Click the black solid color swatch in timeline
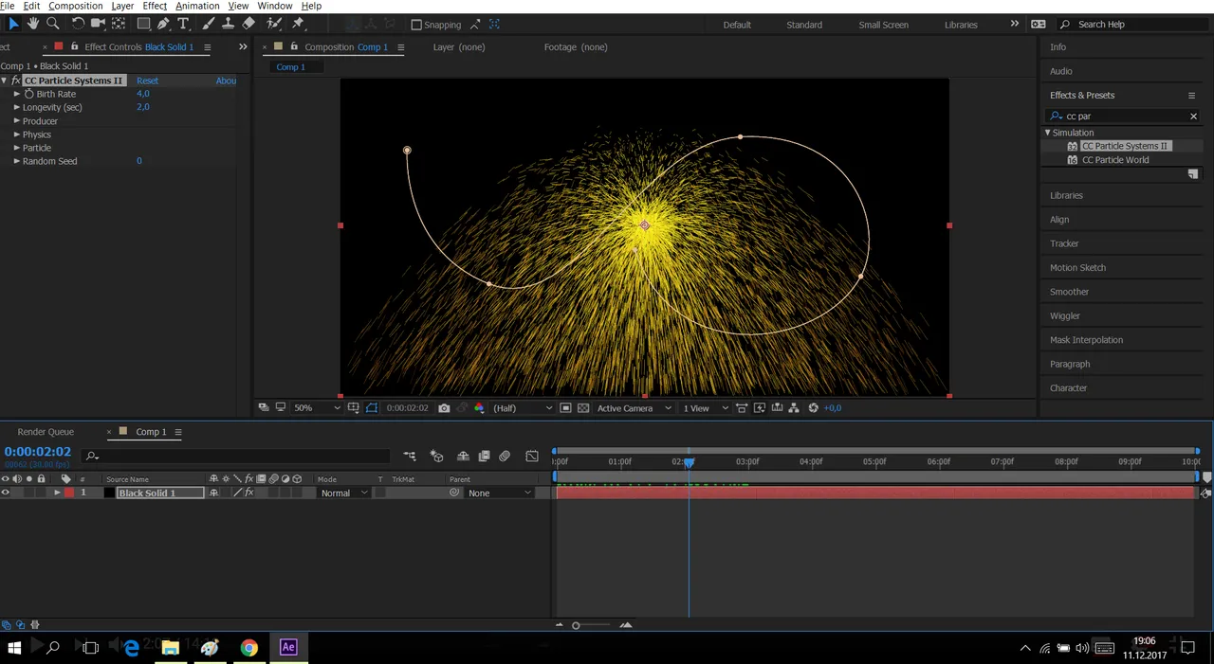 click(109, 493)
